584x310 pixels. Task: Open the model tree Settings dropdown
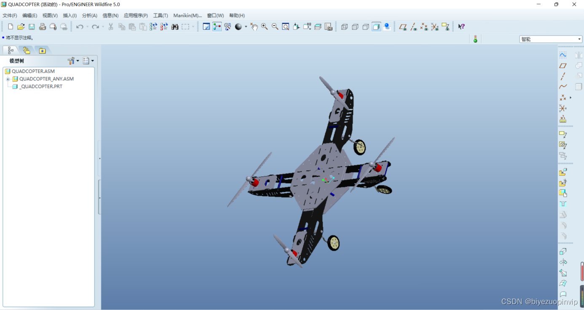coord(88,61)
